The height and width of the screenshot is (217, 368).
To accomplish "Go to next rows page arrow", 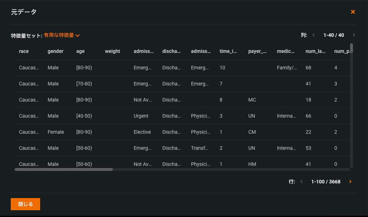I will click(350, 182).
